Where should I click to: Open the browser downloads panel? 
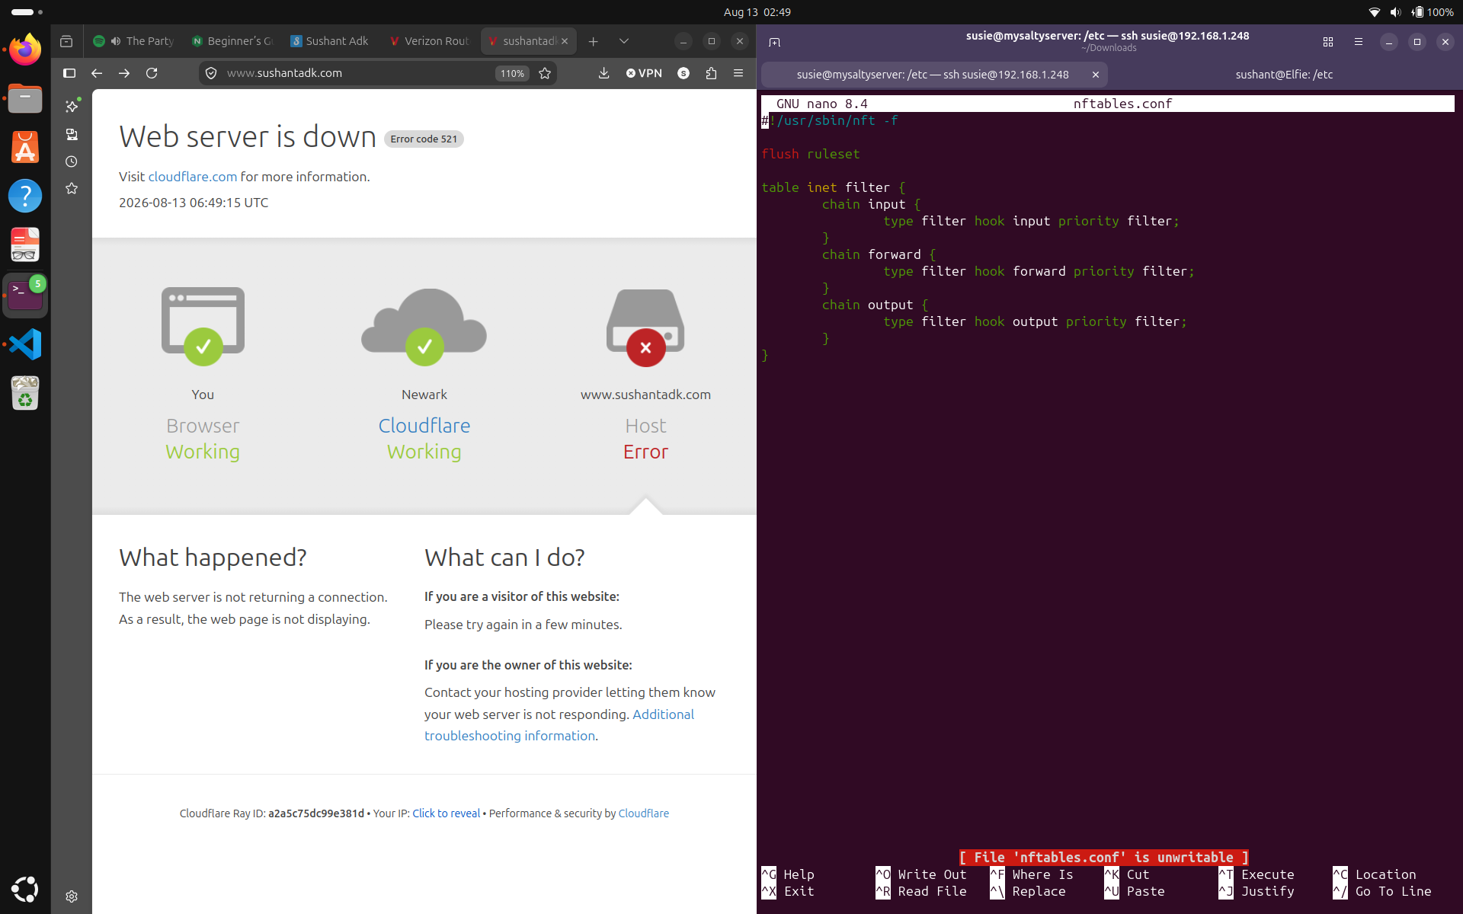603,73
